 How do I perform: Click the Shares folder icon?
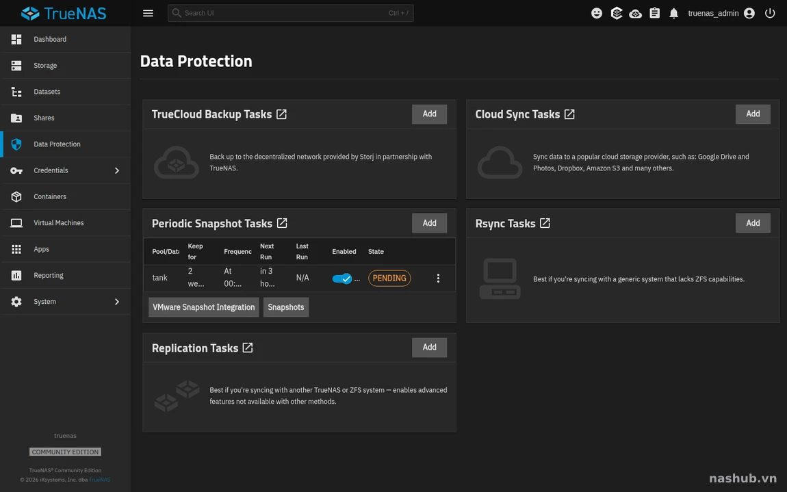click(16, 118)
